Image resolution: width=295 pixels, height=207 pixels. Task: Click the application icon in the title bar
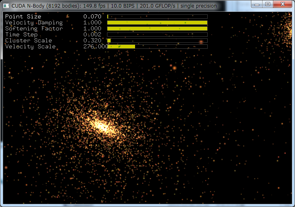point(6,6)
